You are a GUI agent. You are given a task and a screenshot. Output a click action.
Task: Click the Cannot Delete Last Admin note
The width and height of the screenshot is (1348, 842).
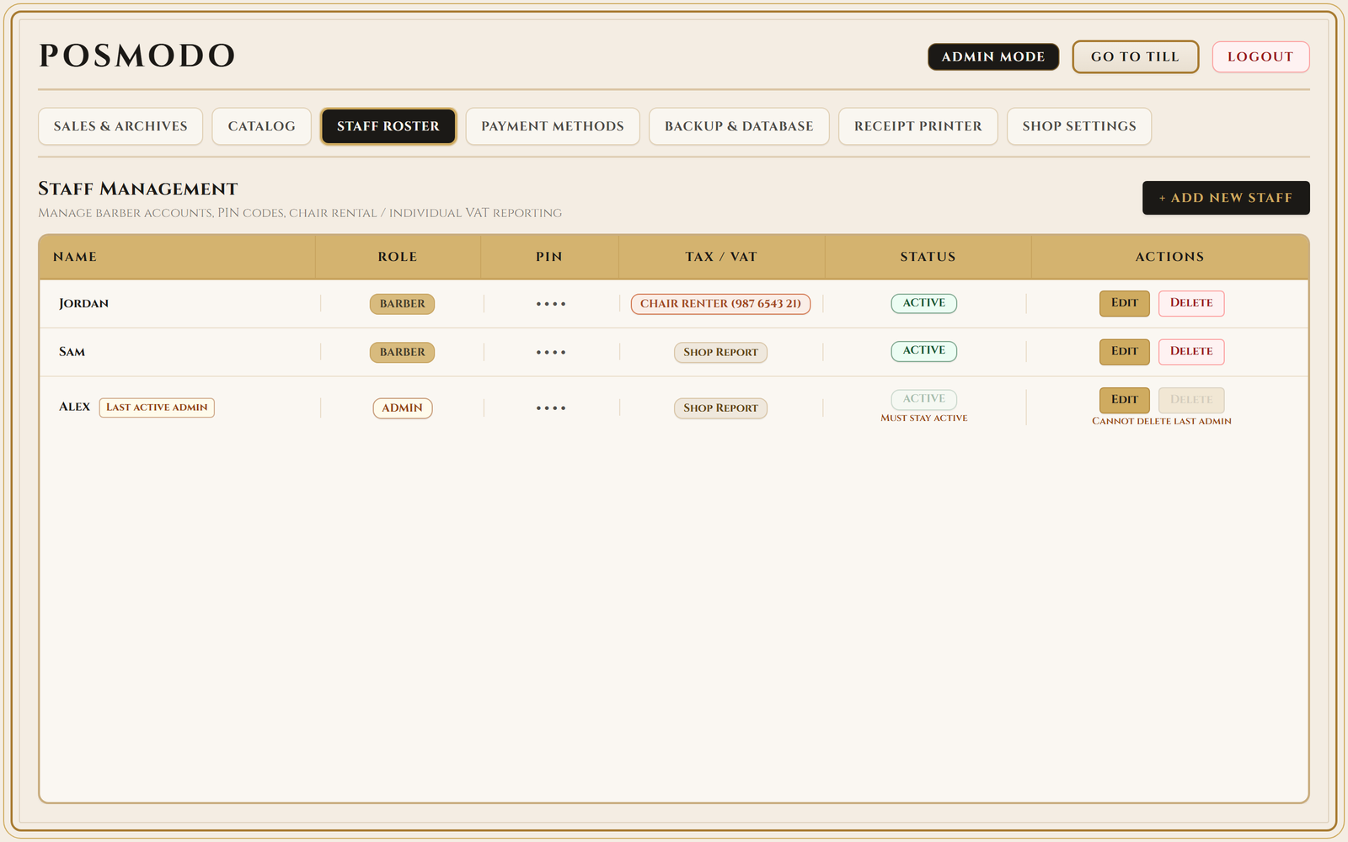click(x=1162, y=421)
